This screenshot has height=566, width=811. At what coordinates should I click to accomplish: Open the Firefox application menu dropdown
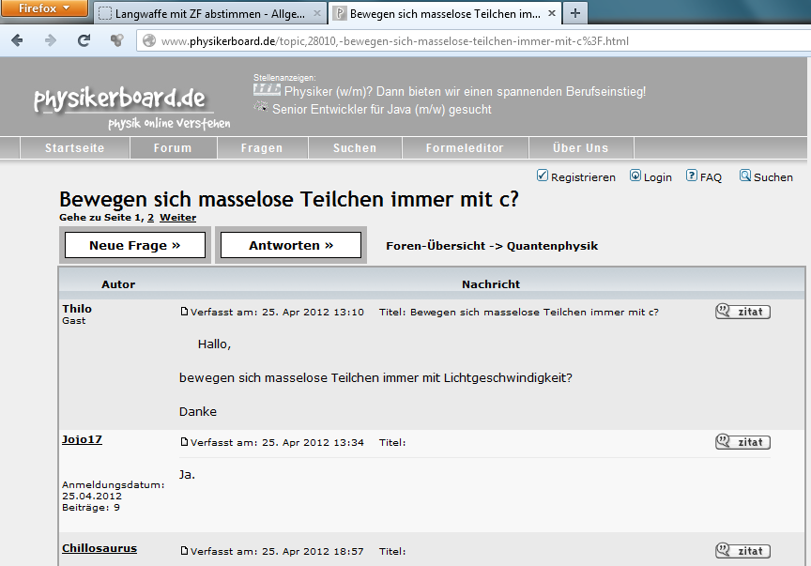coord(44,8)
